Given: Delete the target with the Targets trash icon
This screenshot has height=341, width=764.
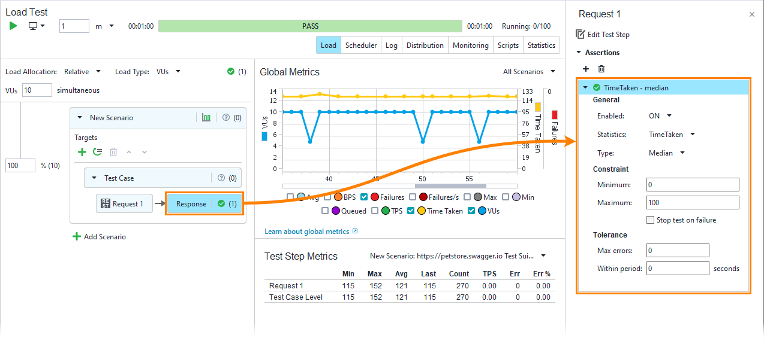Looking at the screenshot, I should pyautogui.click(x=113, y=152).
